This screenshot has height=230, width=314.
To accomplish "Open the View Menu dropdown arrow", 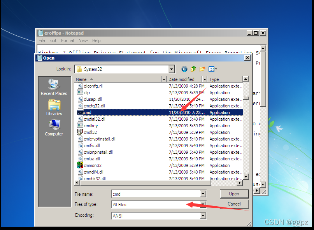I will pos(216,69).
